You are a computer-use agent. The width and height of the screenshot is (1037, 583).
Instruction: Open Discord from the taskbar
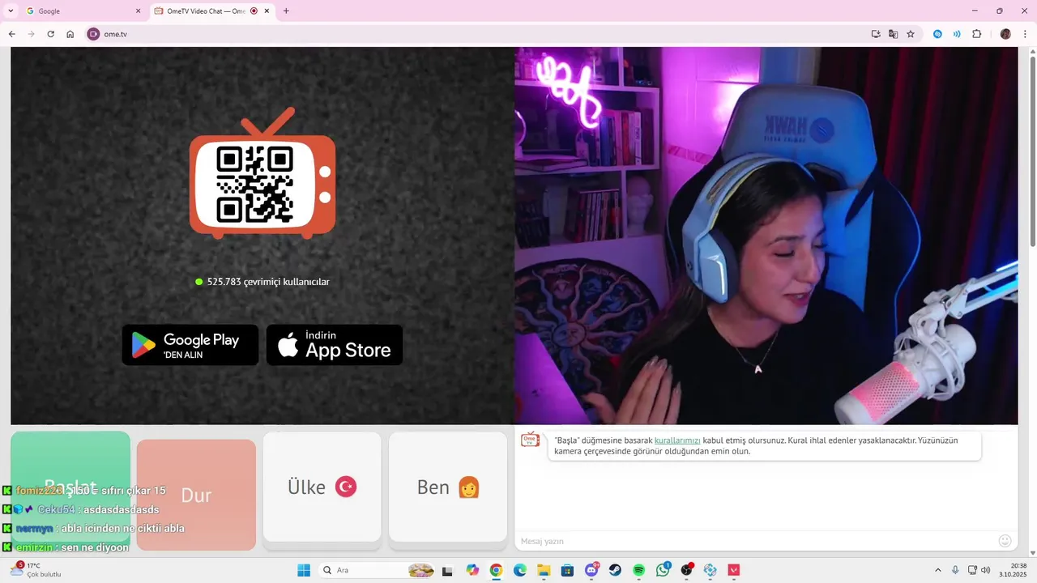click(591, 570)
